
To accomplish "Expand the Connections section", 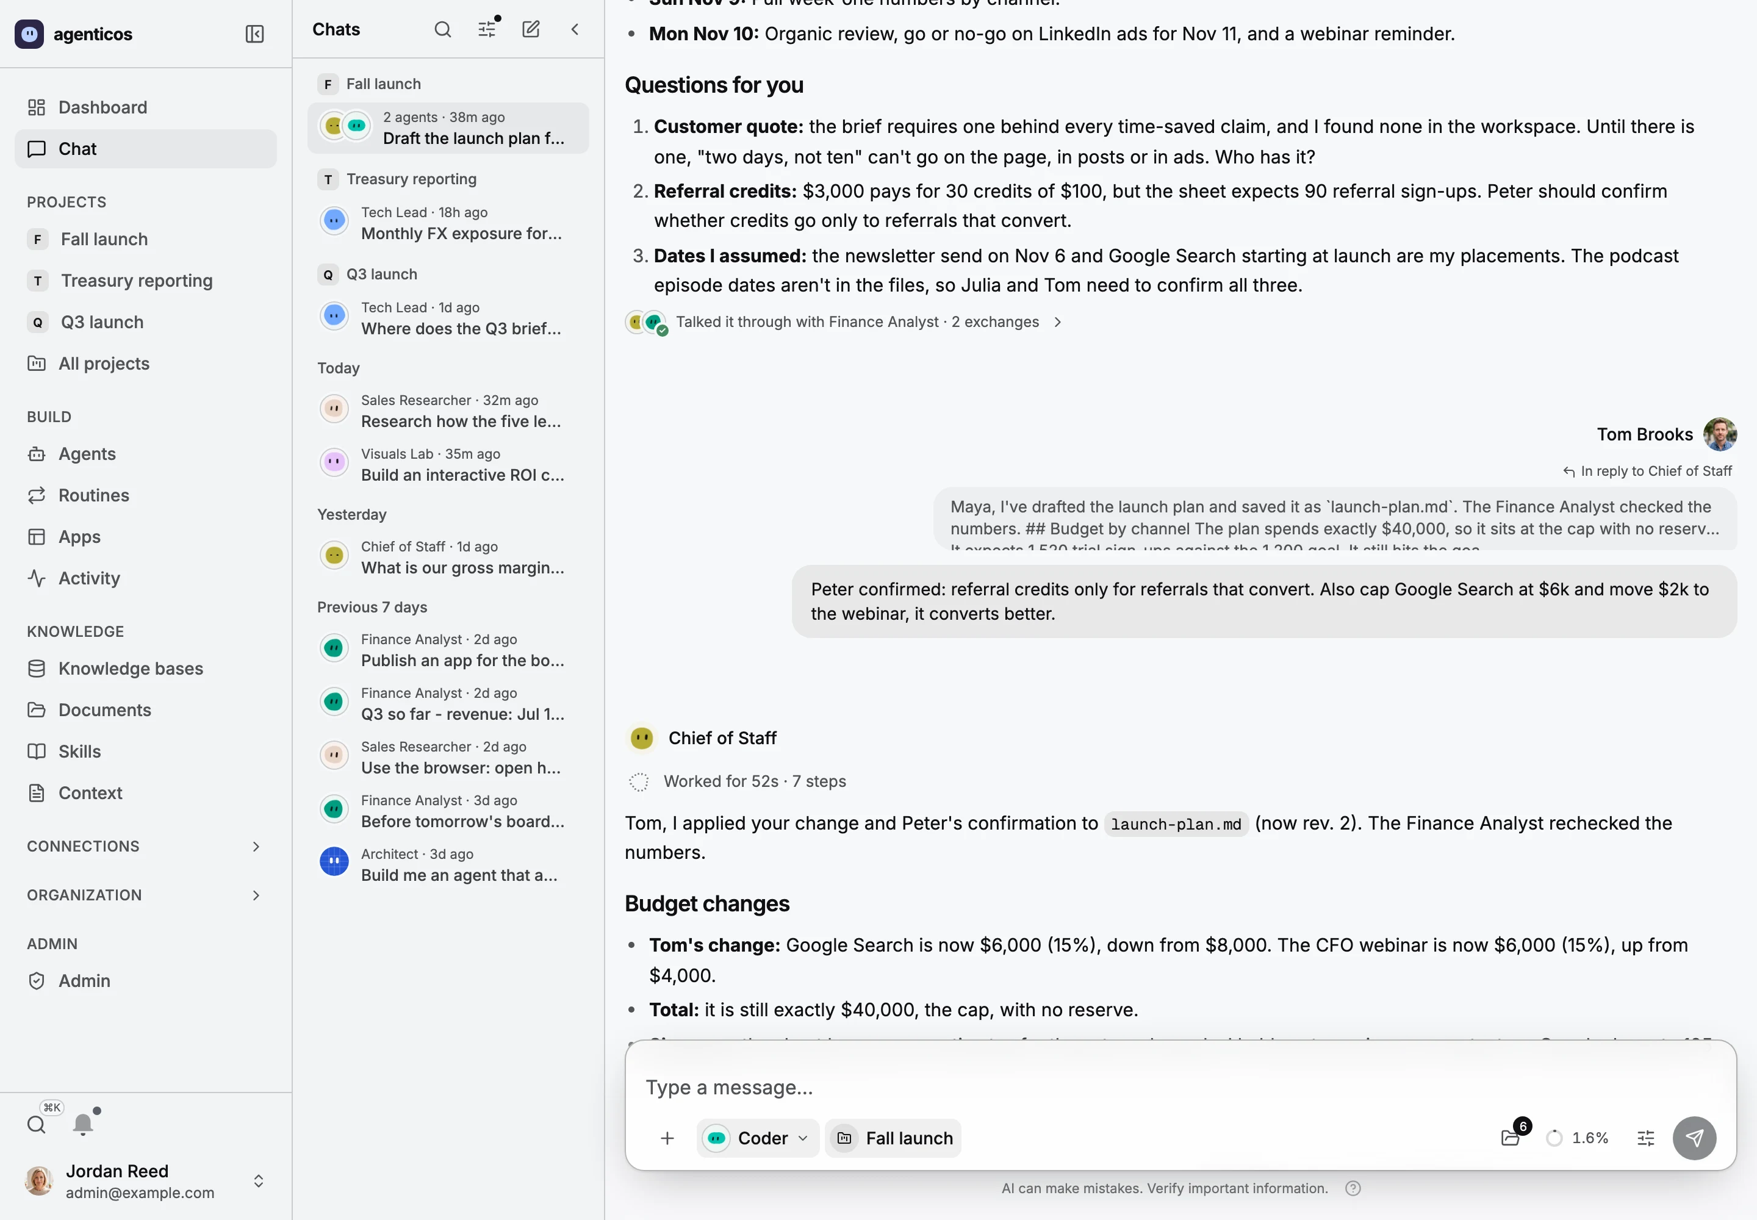I will pos(145,845).
